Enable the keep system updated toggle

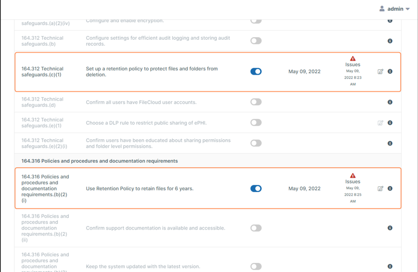[256, 266]
